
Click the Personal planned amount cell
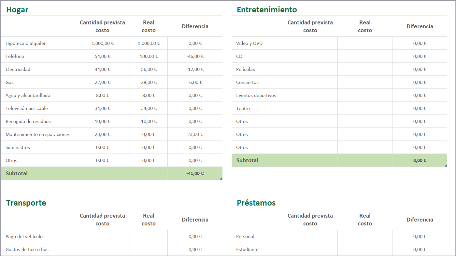310,236
